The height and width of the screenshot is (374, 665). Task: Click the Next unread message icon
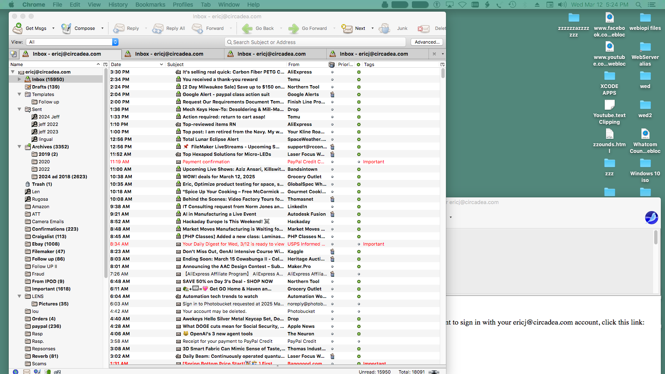click(347, 28)
